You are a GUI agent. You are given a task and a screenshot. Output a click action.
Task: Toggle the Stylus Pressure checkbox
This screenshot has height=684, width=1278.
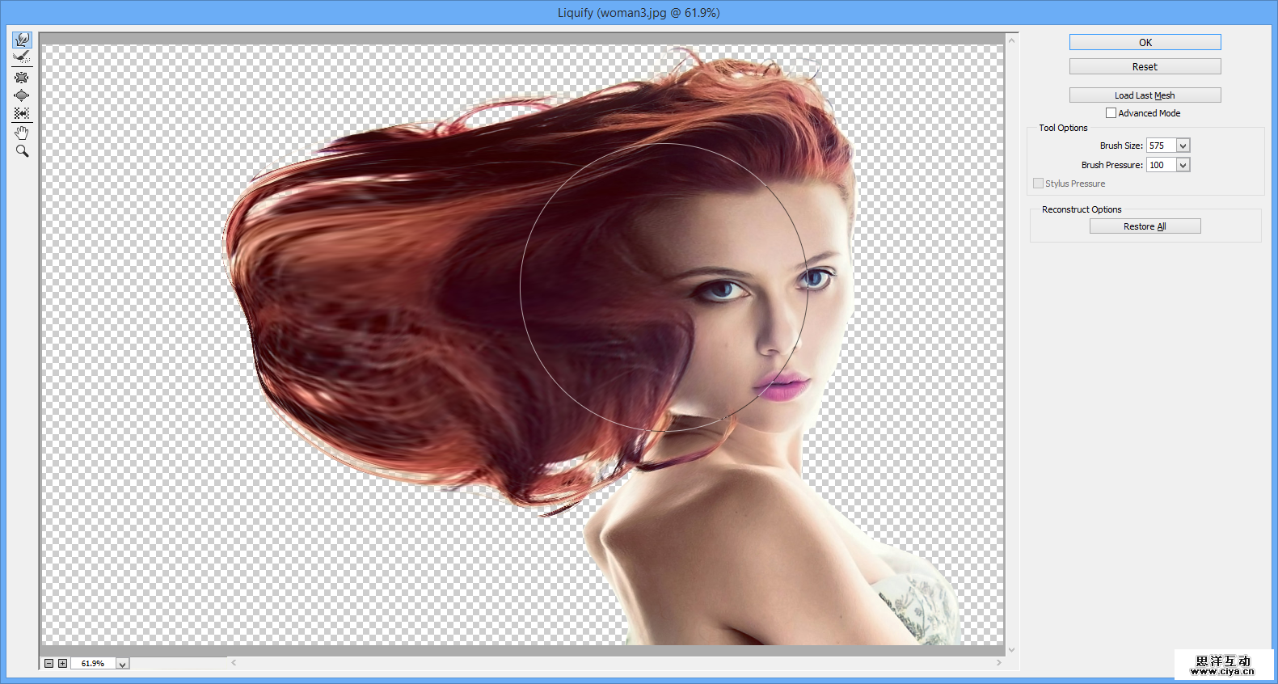click(1038, 184)
